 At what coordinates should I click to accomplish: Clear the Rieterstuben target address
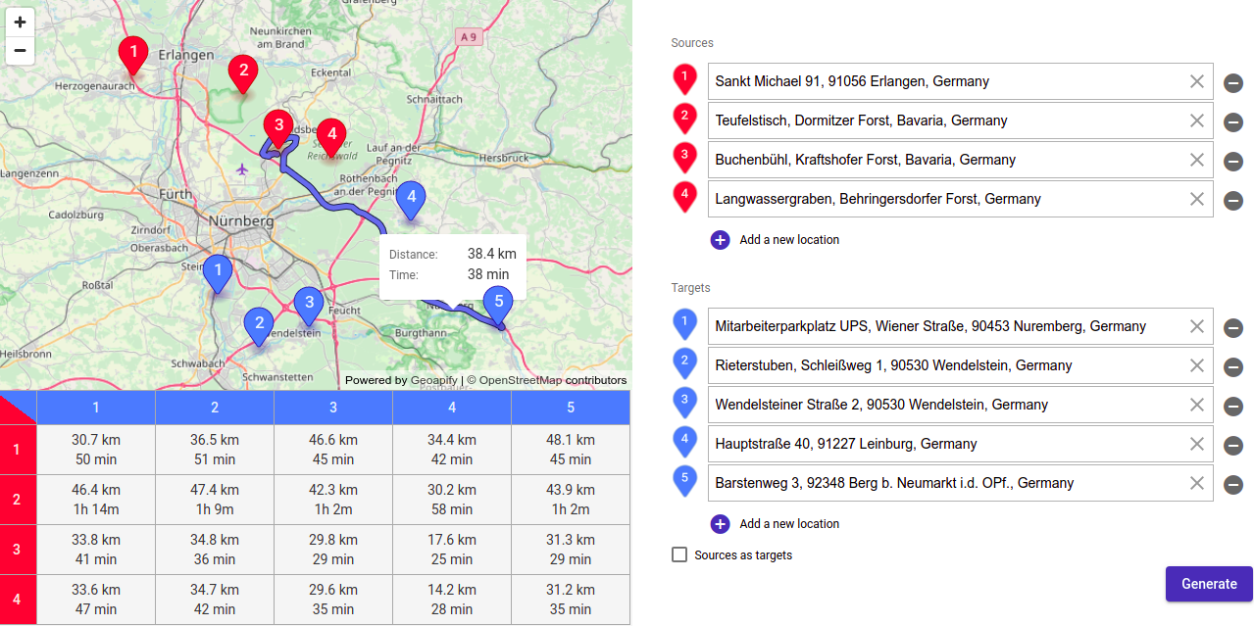(1196, 365)
